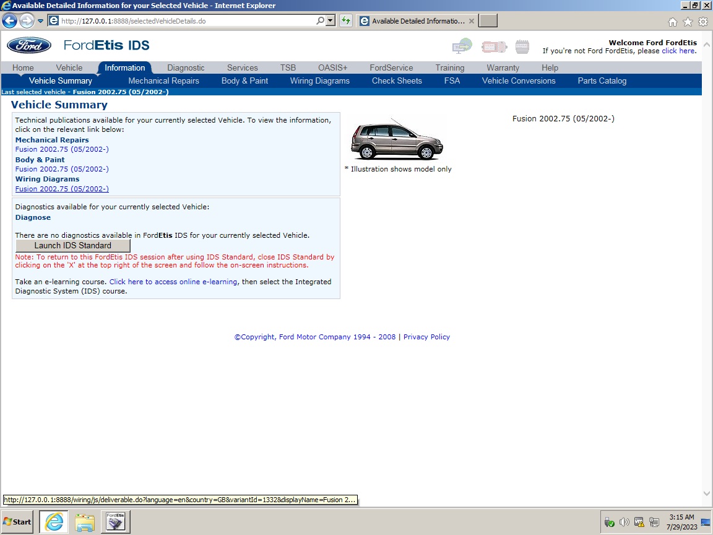Screen dimensions: 713x535
Task: Open the Windows Start menu
Action: point(17,522)
